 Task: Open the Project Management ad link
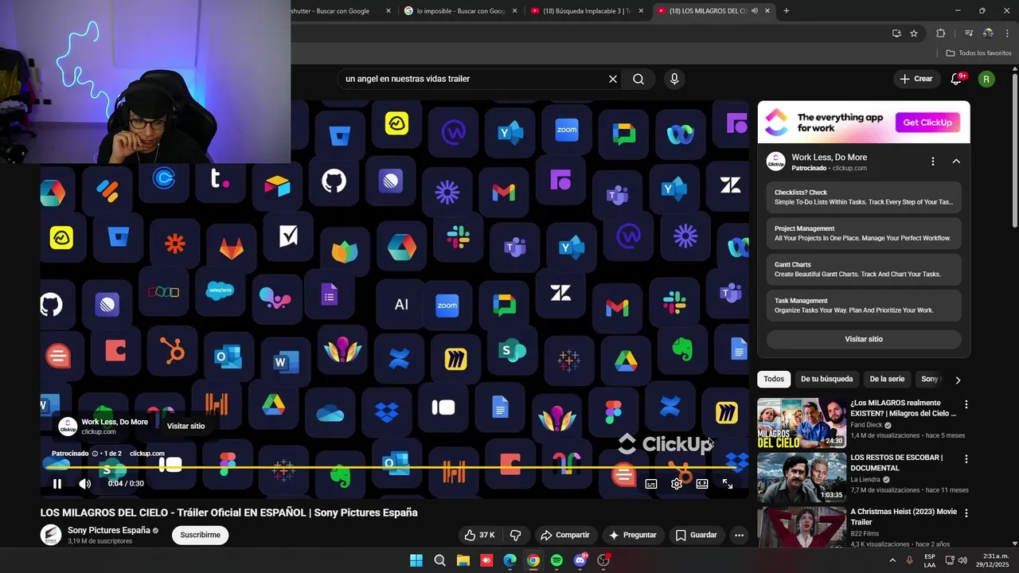click(864, 233)
